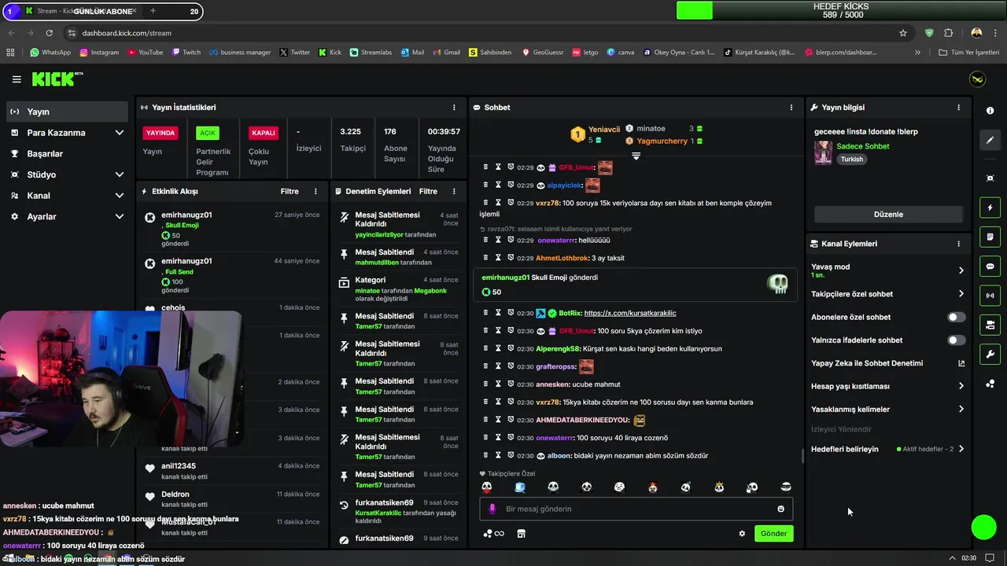Viewport: 1007px width, 566px height.
Task: Expand Kanal sidebar section
Action: tap(120, 196)
